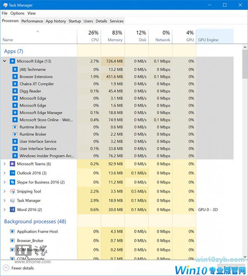Switch to the Performance tab
This screenshot has width=248, height=276.
pos(32,21)
